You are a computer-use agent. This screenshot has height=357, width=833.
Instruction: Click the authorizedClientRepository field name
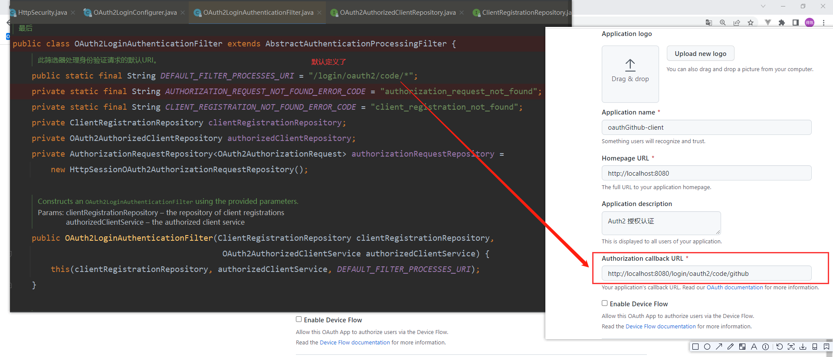point(289,138)
